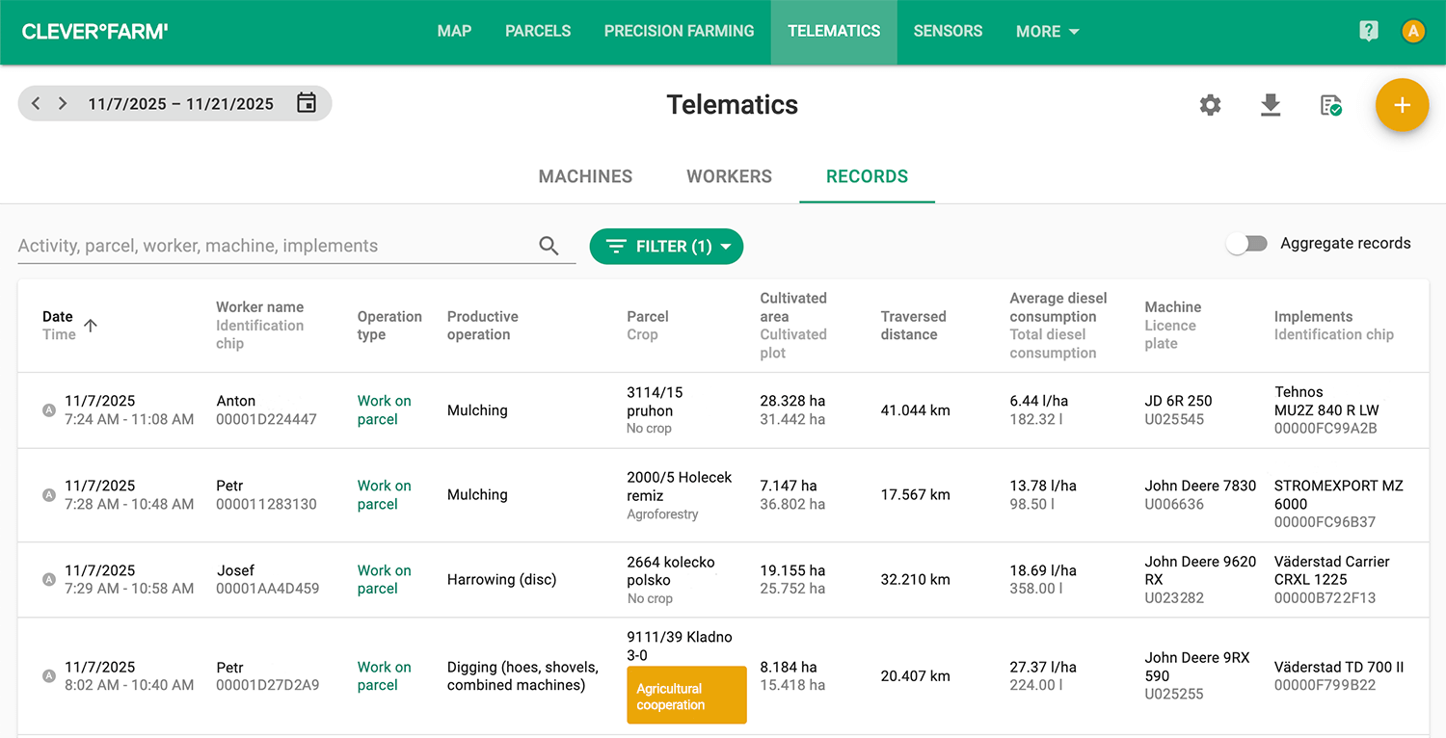The width and height of the screenshot is (1446, 738).
Task: Add new record with plus button
Action: (x=1402, y=105)
